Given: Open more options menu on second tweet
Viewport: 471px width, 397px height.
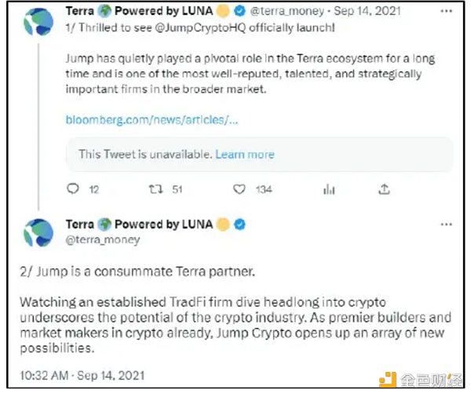Looking at the screenshot, I should click(x=446, y=224).
